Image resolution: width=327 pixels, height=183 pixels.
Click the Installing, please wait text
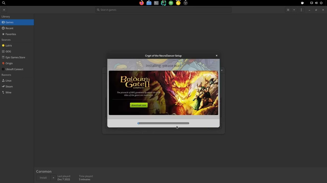(163, 66)
